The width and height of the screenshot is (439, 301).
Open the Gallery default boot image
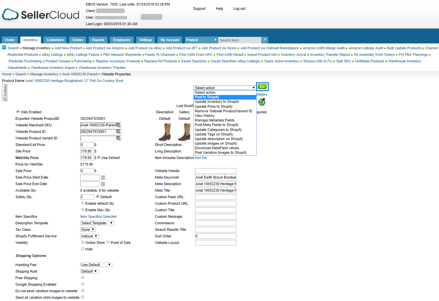pos(184,132)
